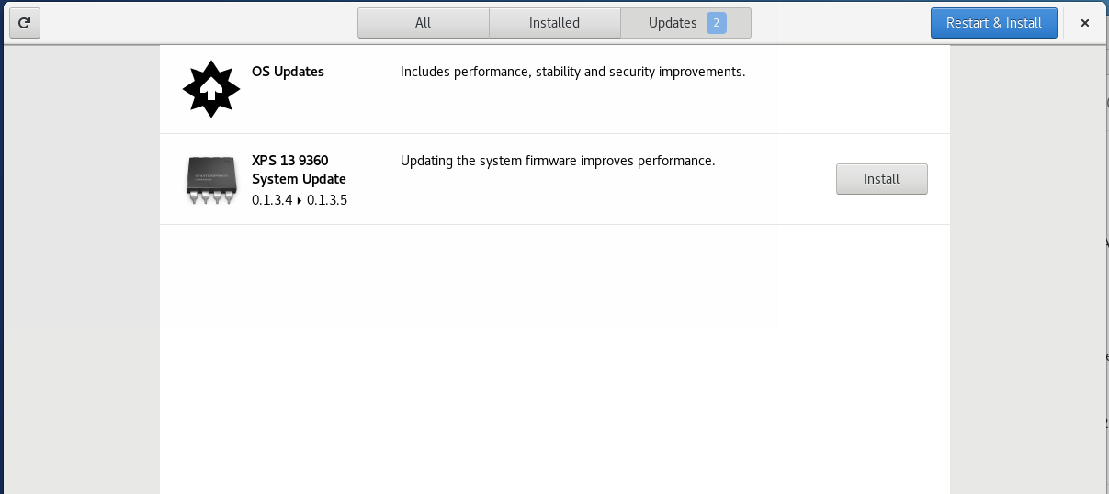Image resolution: width=1109 pixels, height=494 pixels.
Task: Open XPS 13 9360 System Update title
Action: pos(299,169)
